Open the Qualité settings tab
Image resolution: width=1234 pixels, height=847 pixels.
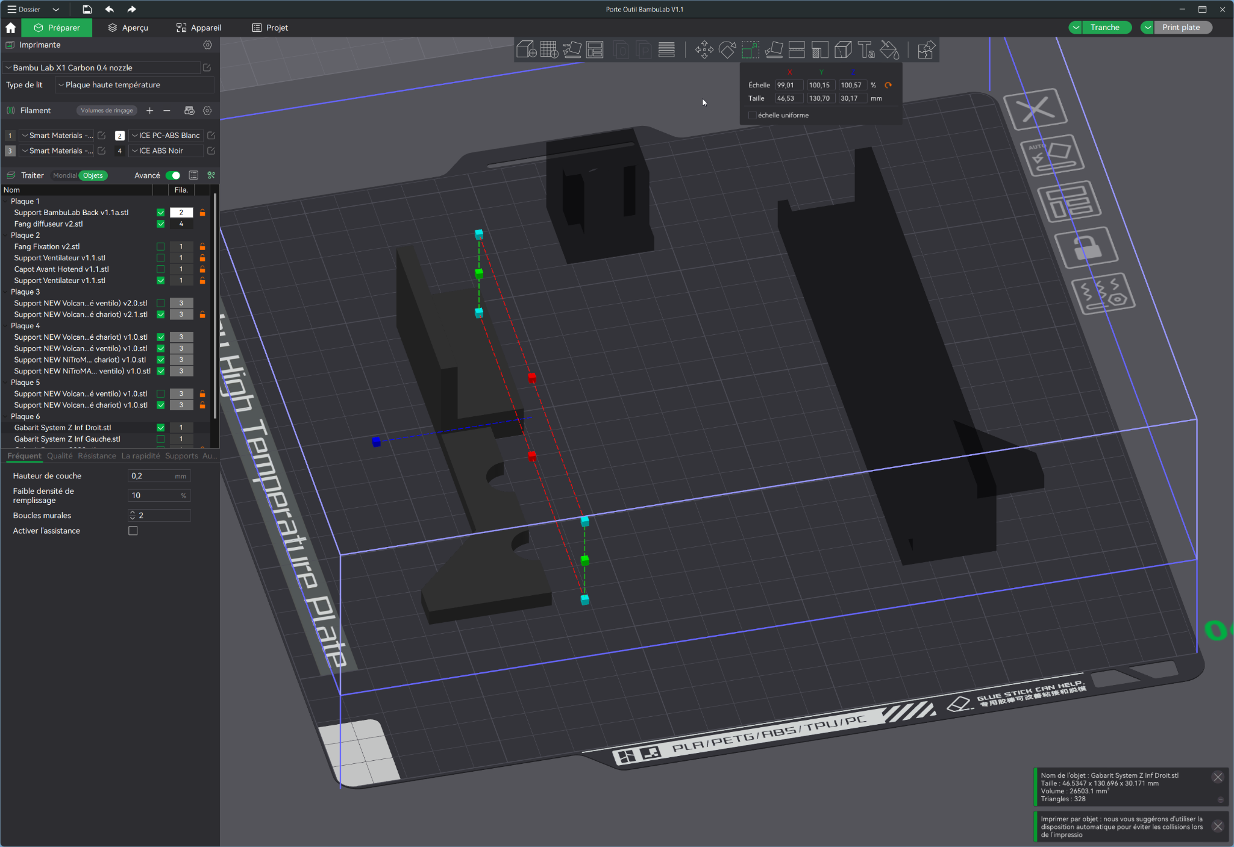pyautogui.click(x=60, y=456)
